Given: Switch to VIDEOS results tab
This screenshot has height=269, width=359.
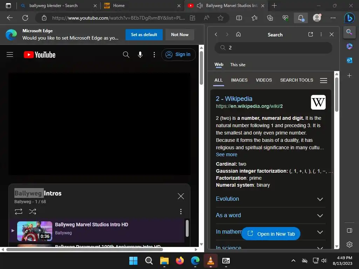Looking at the screenshot, I should point(264,80).
